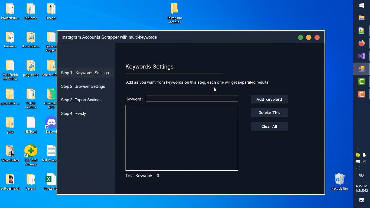Select the Diplome folder on the desktop
The width and height of the screenshot is (370, 208).
coord(31,12)
